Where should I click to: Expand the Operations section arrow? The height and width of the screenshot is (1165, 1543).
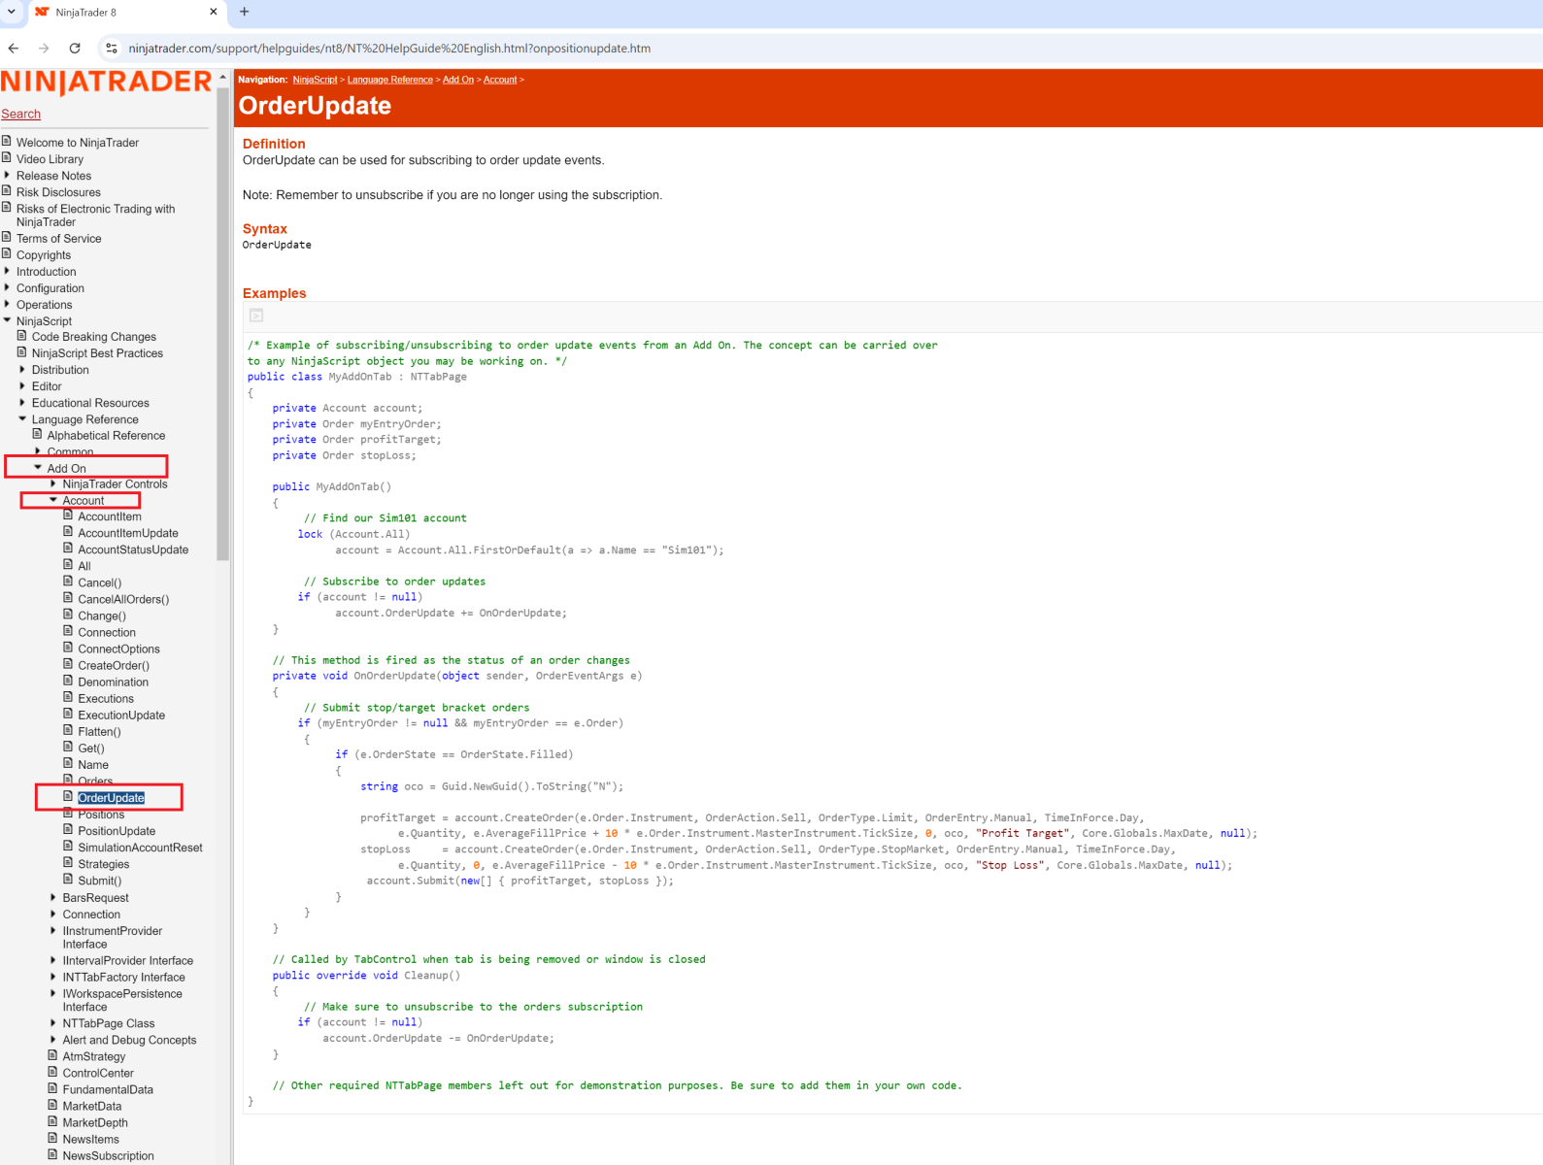coord(7,304)
